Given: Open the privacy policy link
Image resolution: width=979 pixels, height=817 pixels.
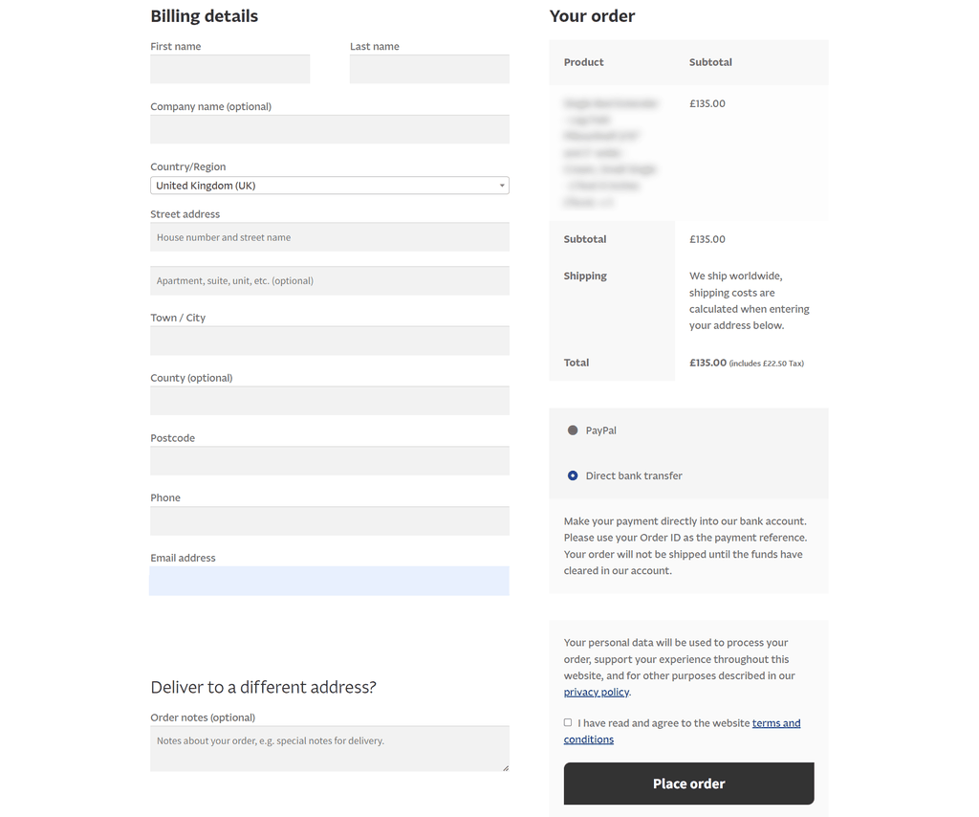Looking at the screenshot, I should coord(596,692).
